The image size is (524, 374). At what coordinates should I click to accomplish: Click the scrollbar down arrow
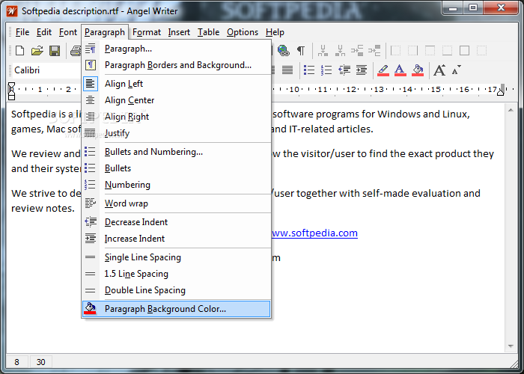click(511, 346)
